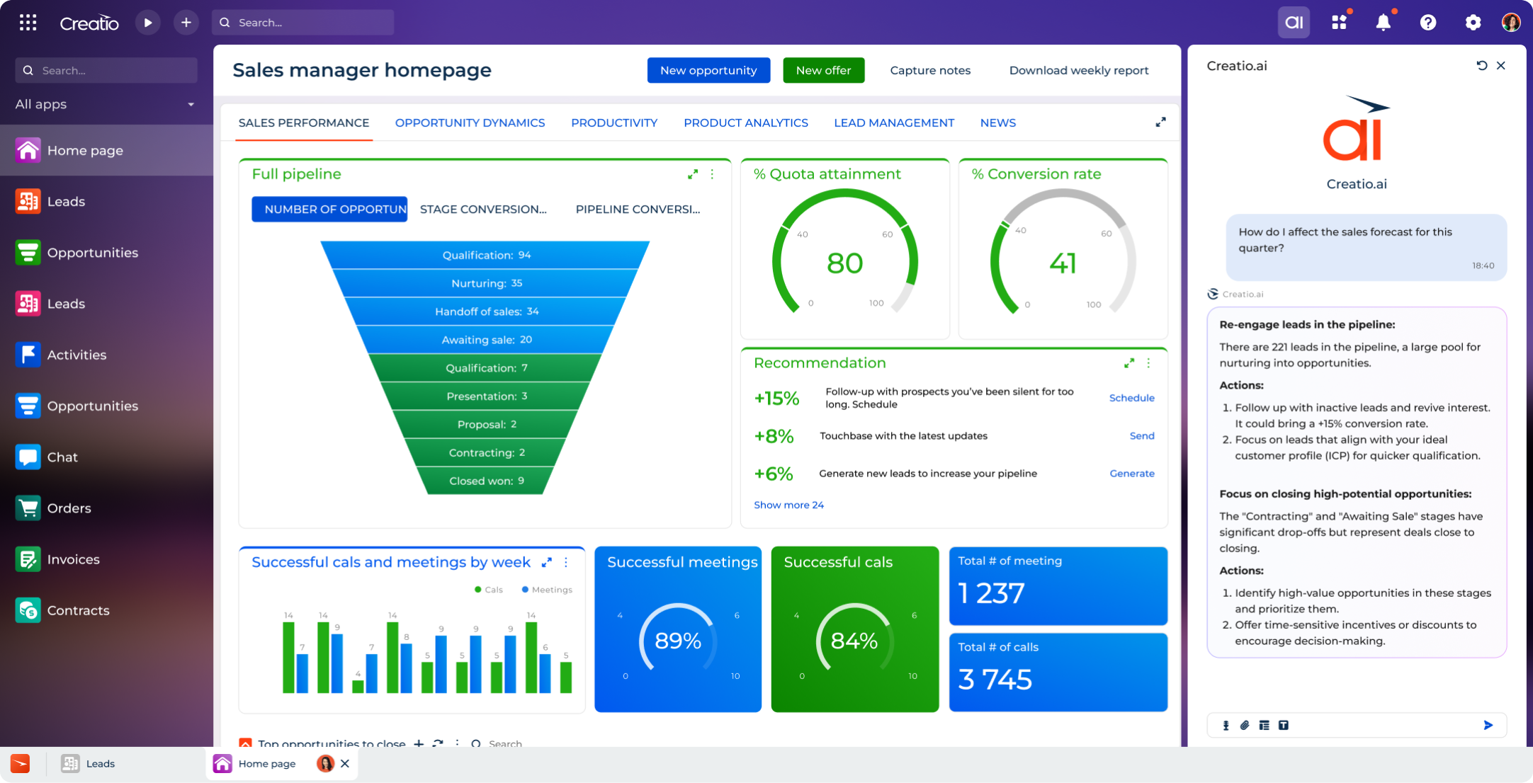Viewport: 1533px width, 783px height.
Task: Click the Show more 24 link
Action: tap(788, 505)
